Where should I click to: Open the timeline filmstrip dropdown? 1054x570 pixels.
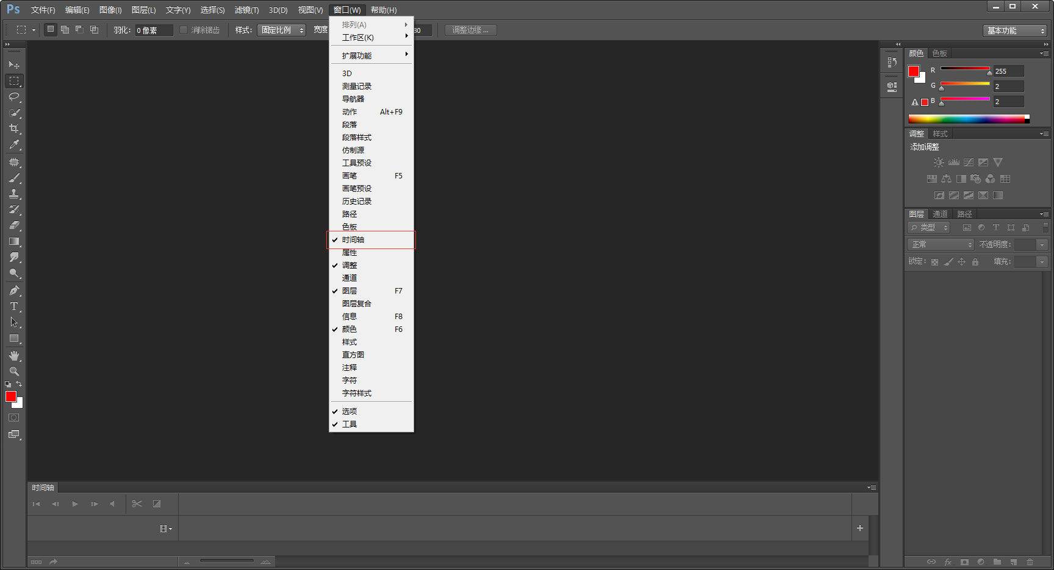(x=166, y=529)
